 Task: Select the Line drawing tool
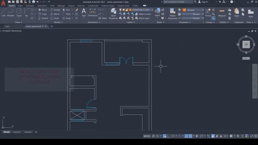click(x=4, y=12)
